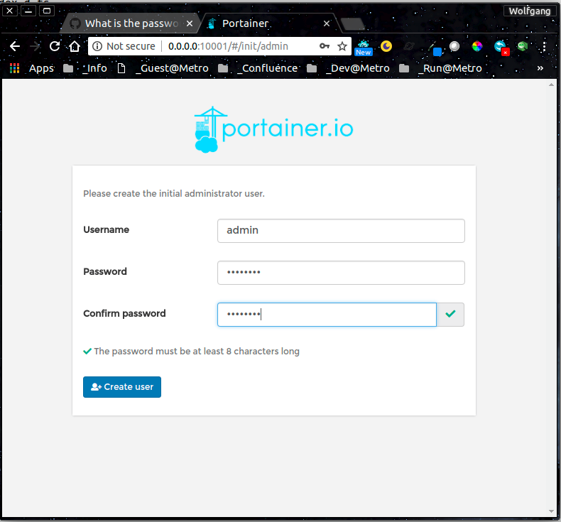Open the saved password key icon

click(x=325, y=46)
